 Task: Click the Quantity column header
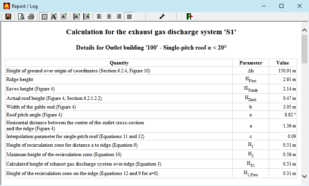pyautogui.click(x=119, y=63)
